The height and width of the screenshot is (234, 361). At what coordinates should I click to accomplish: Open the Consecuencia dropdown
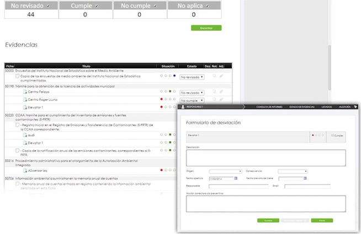(x=292, y=171)
